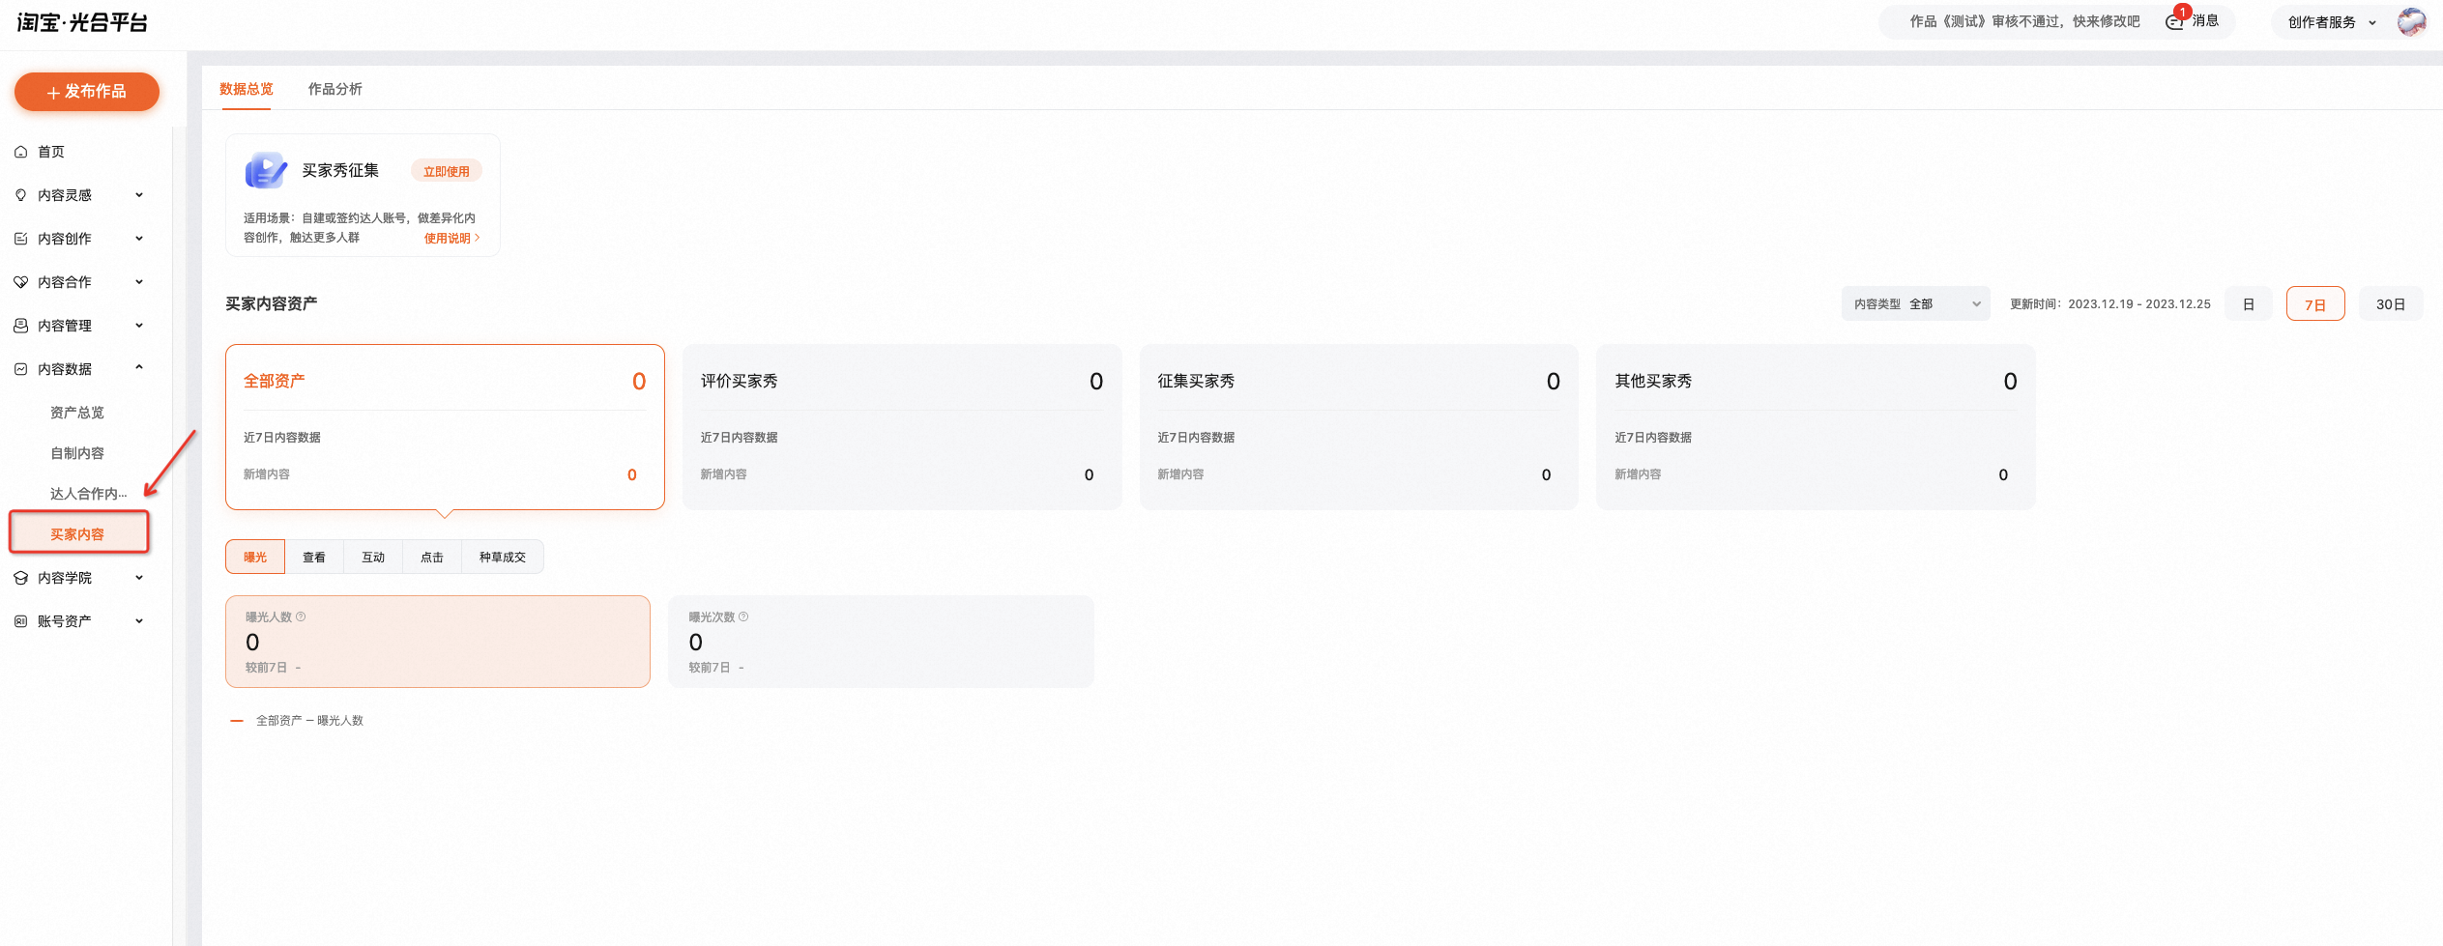This screenshot has width=2443, height=946.
Task: Open the user avatar in top right
Action: (x=2411, y=21)
